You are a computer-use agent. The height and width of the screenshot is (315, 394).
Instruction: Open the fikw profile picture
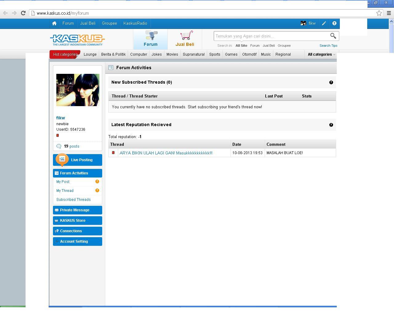click(x=78, y=90)
